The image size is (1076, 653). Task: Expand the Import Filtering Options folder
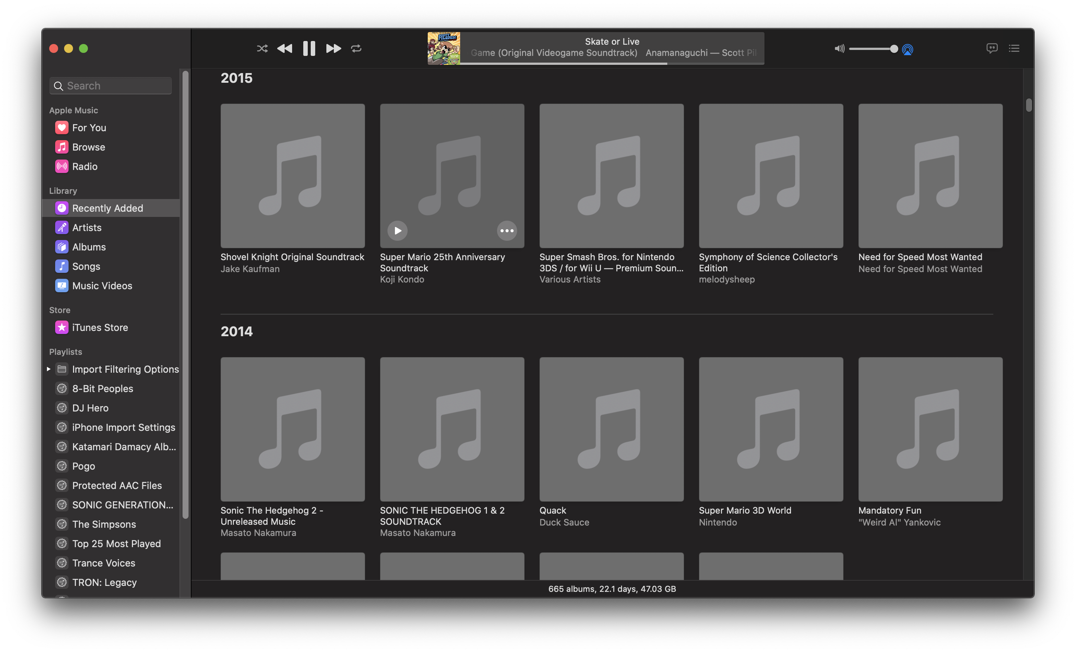tap(48, 369)
